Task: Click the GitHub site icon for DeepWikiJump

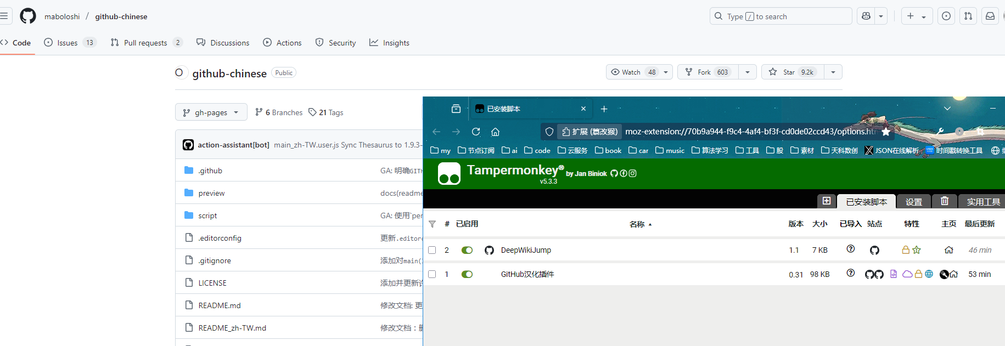Action: tap(874, 250)
